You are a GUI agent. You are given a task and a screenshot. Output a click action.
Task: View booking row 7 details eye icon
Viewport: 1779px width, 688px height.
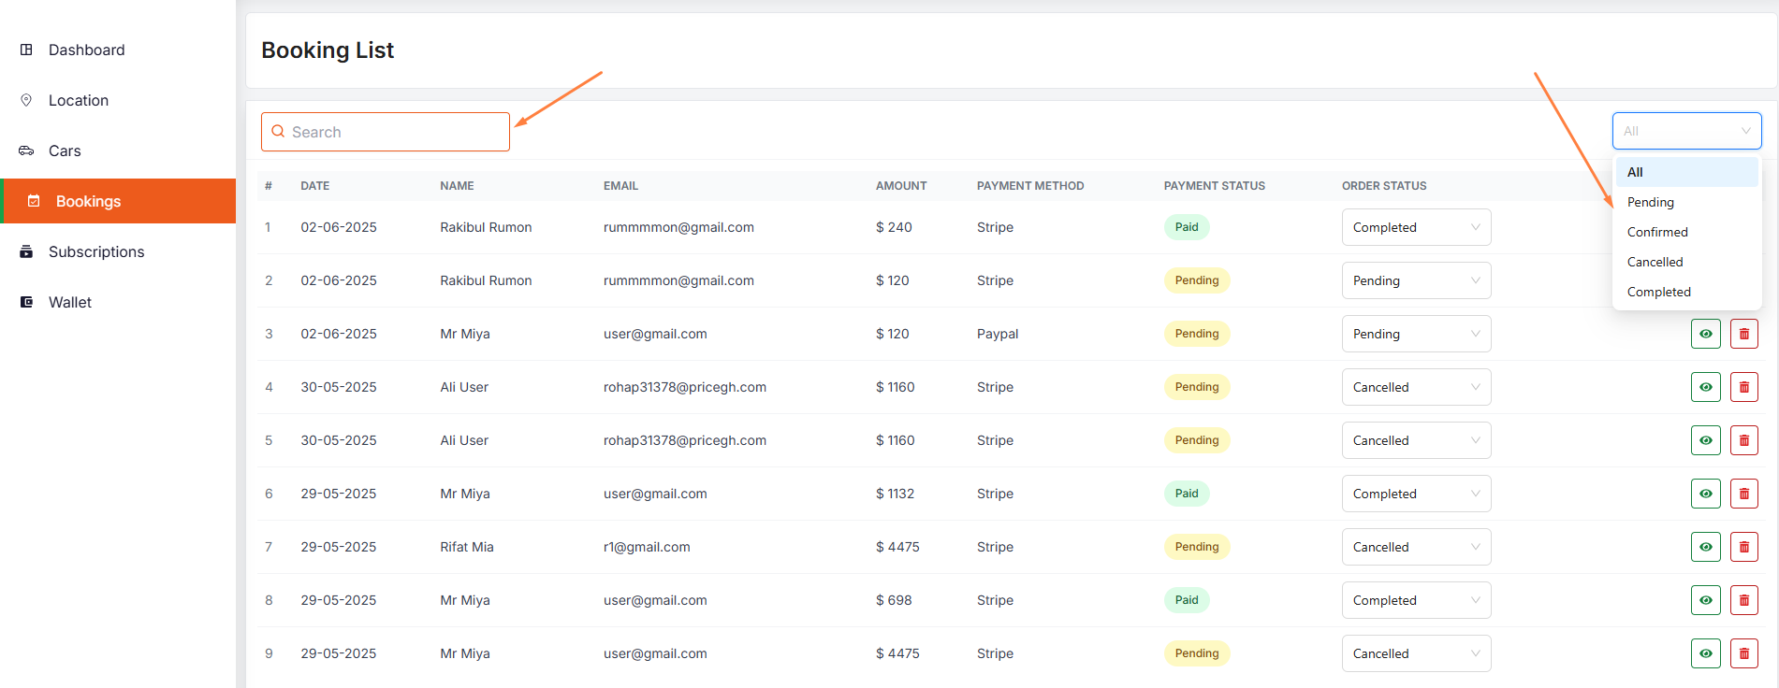click(1705, 547)
